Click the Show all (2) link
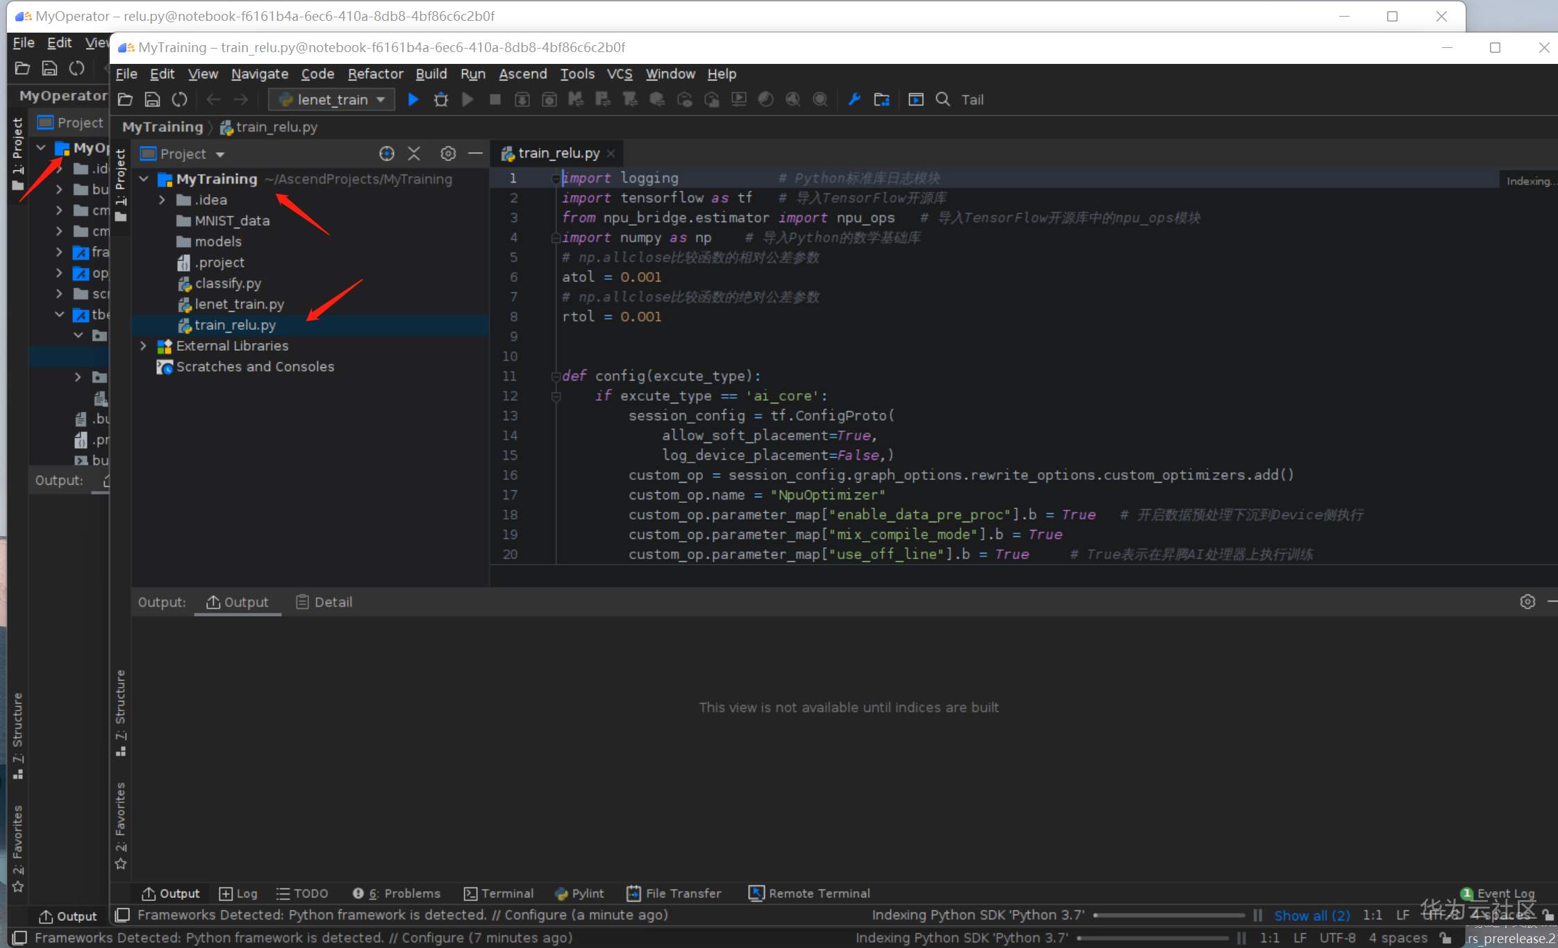1558x948 pixels. pyautogui.click(x=1311, y=915)
